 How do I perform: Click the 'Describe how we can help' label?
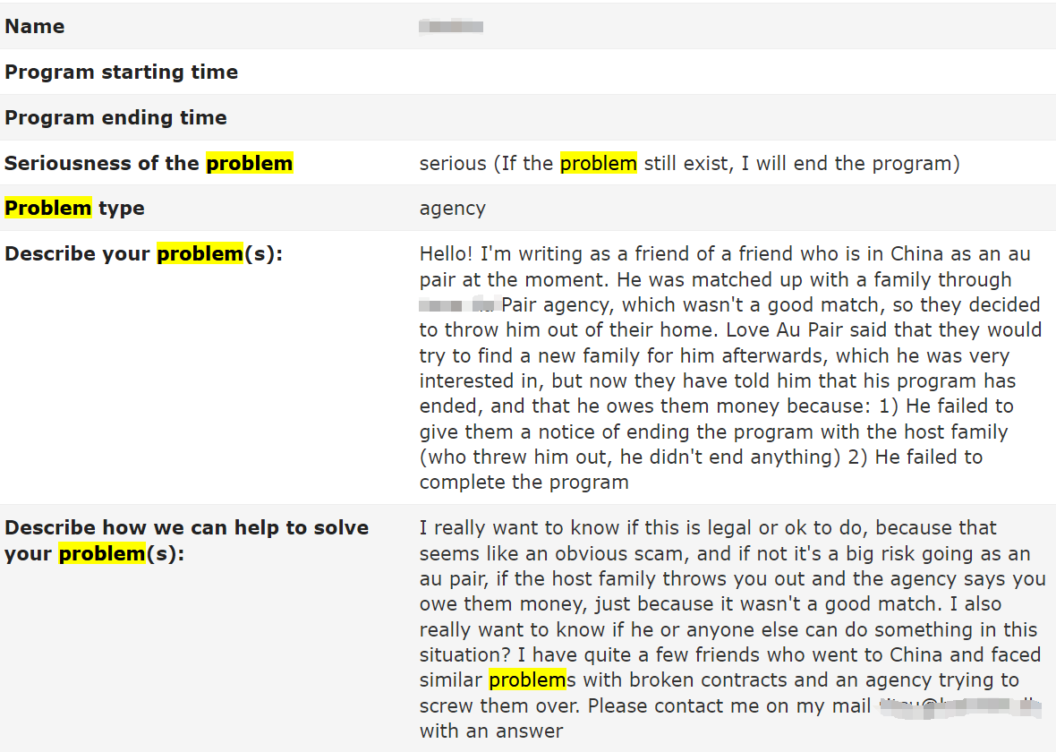click(186, 527)
